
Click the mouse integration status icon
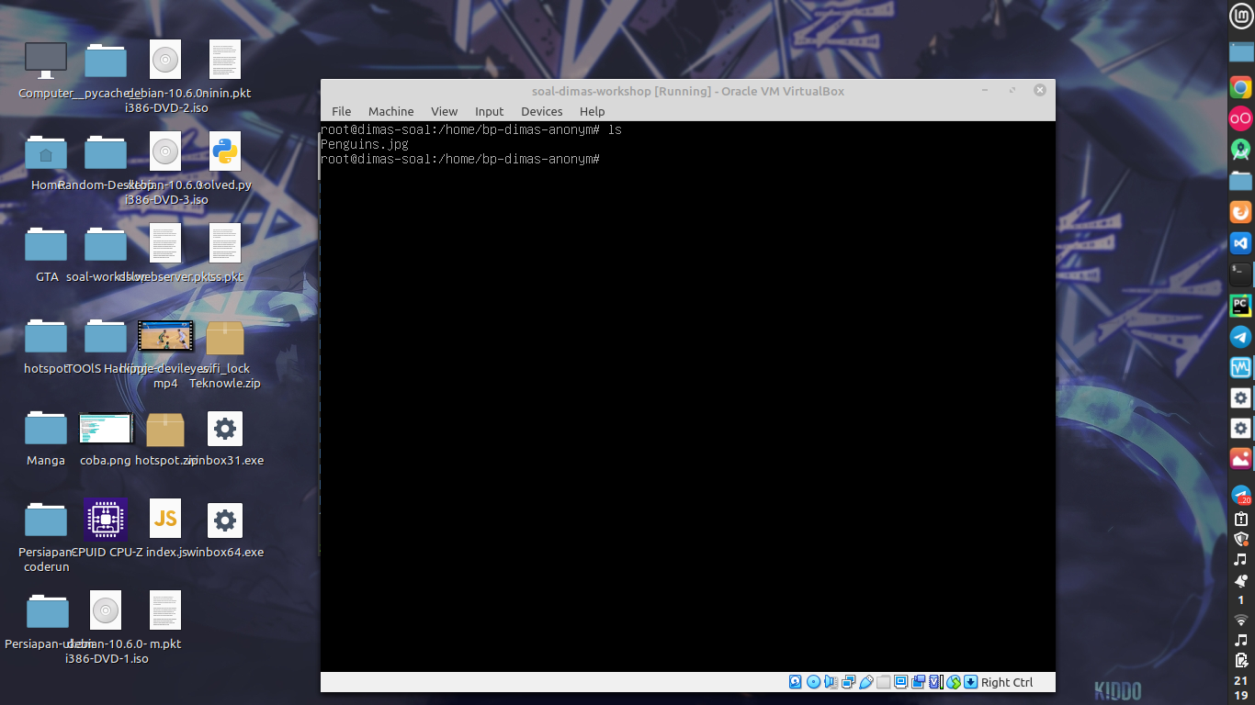click(x=953, y=682)
